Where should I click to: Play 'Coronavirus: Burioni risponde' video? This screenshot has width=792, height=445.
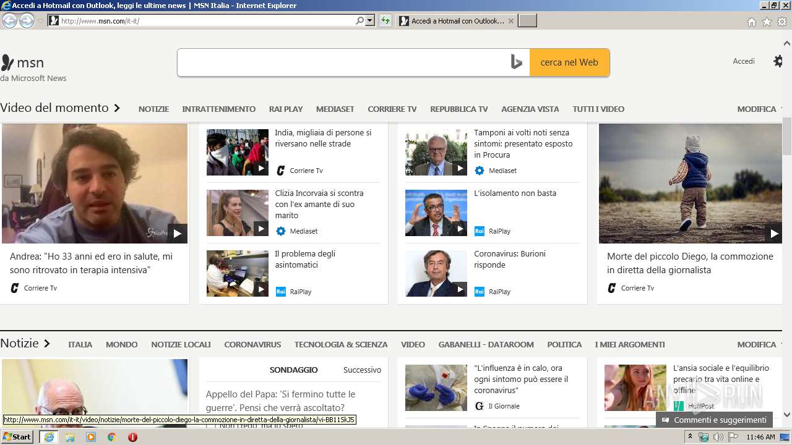pos(436,274)
